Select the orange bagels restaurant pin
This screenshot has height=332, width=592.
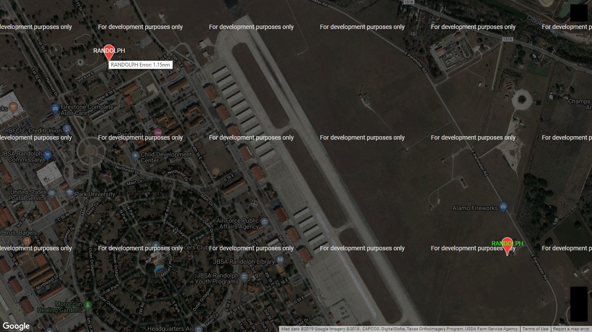(x=27, y=240)
